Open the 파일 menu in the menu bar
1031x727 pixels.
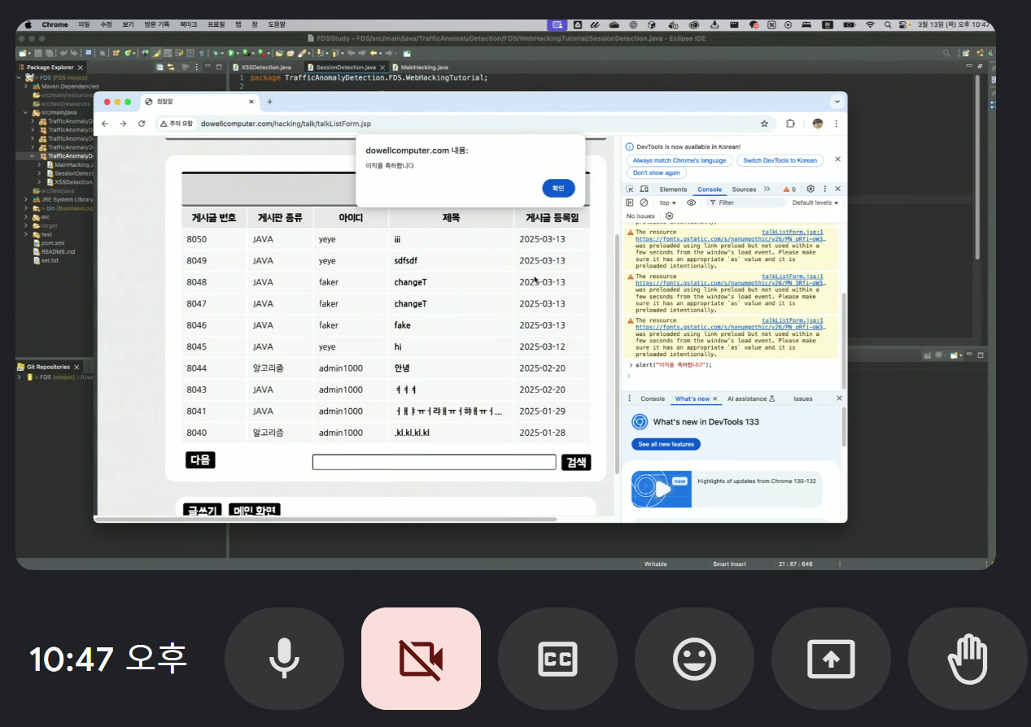[x=84, y=25]
